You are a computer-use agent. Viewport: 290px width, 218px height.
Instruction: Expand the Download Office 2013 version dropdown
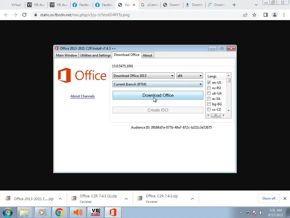coord(143,76)
